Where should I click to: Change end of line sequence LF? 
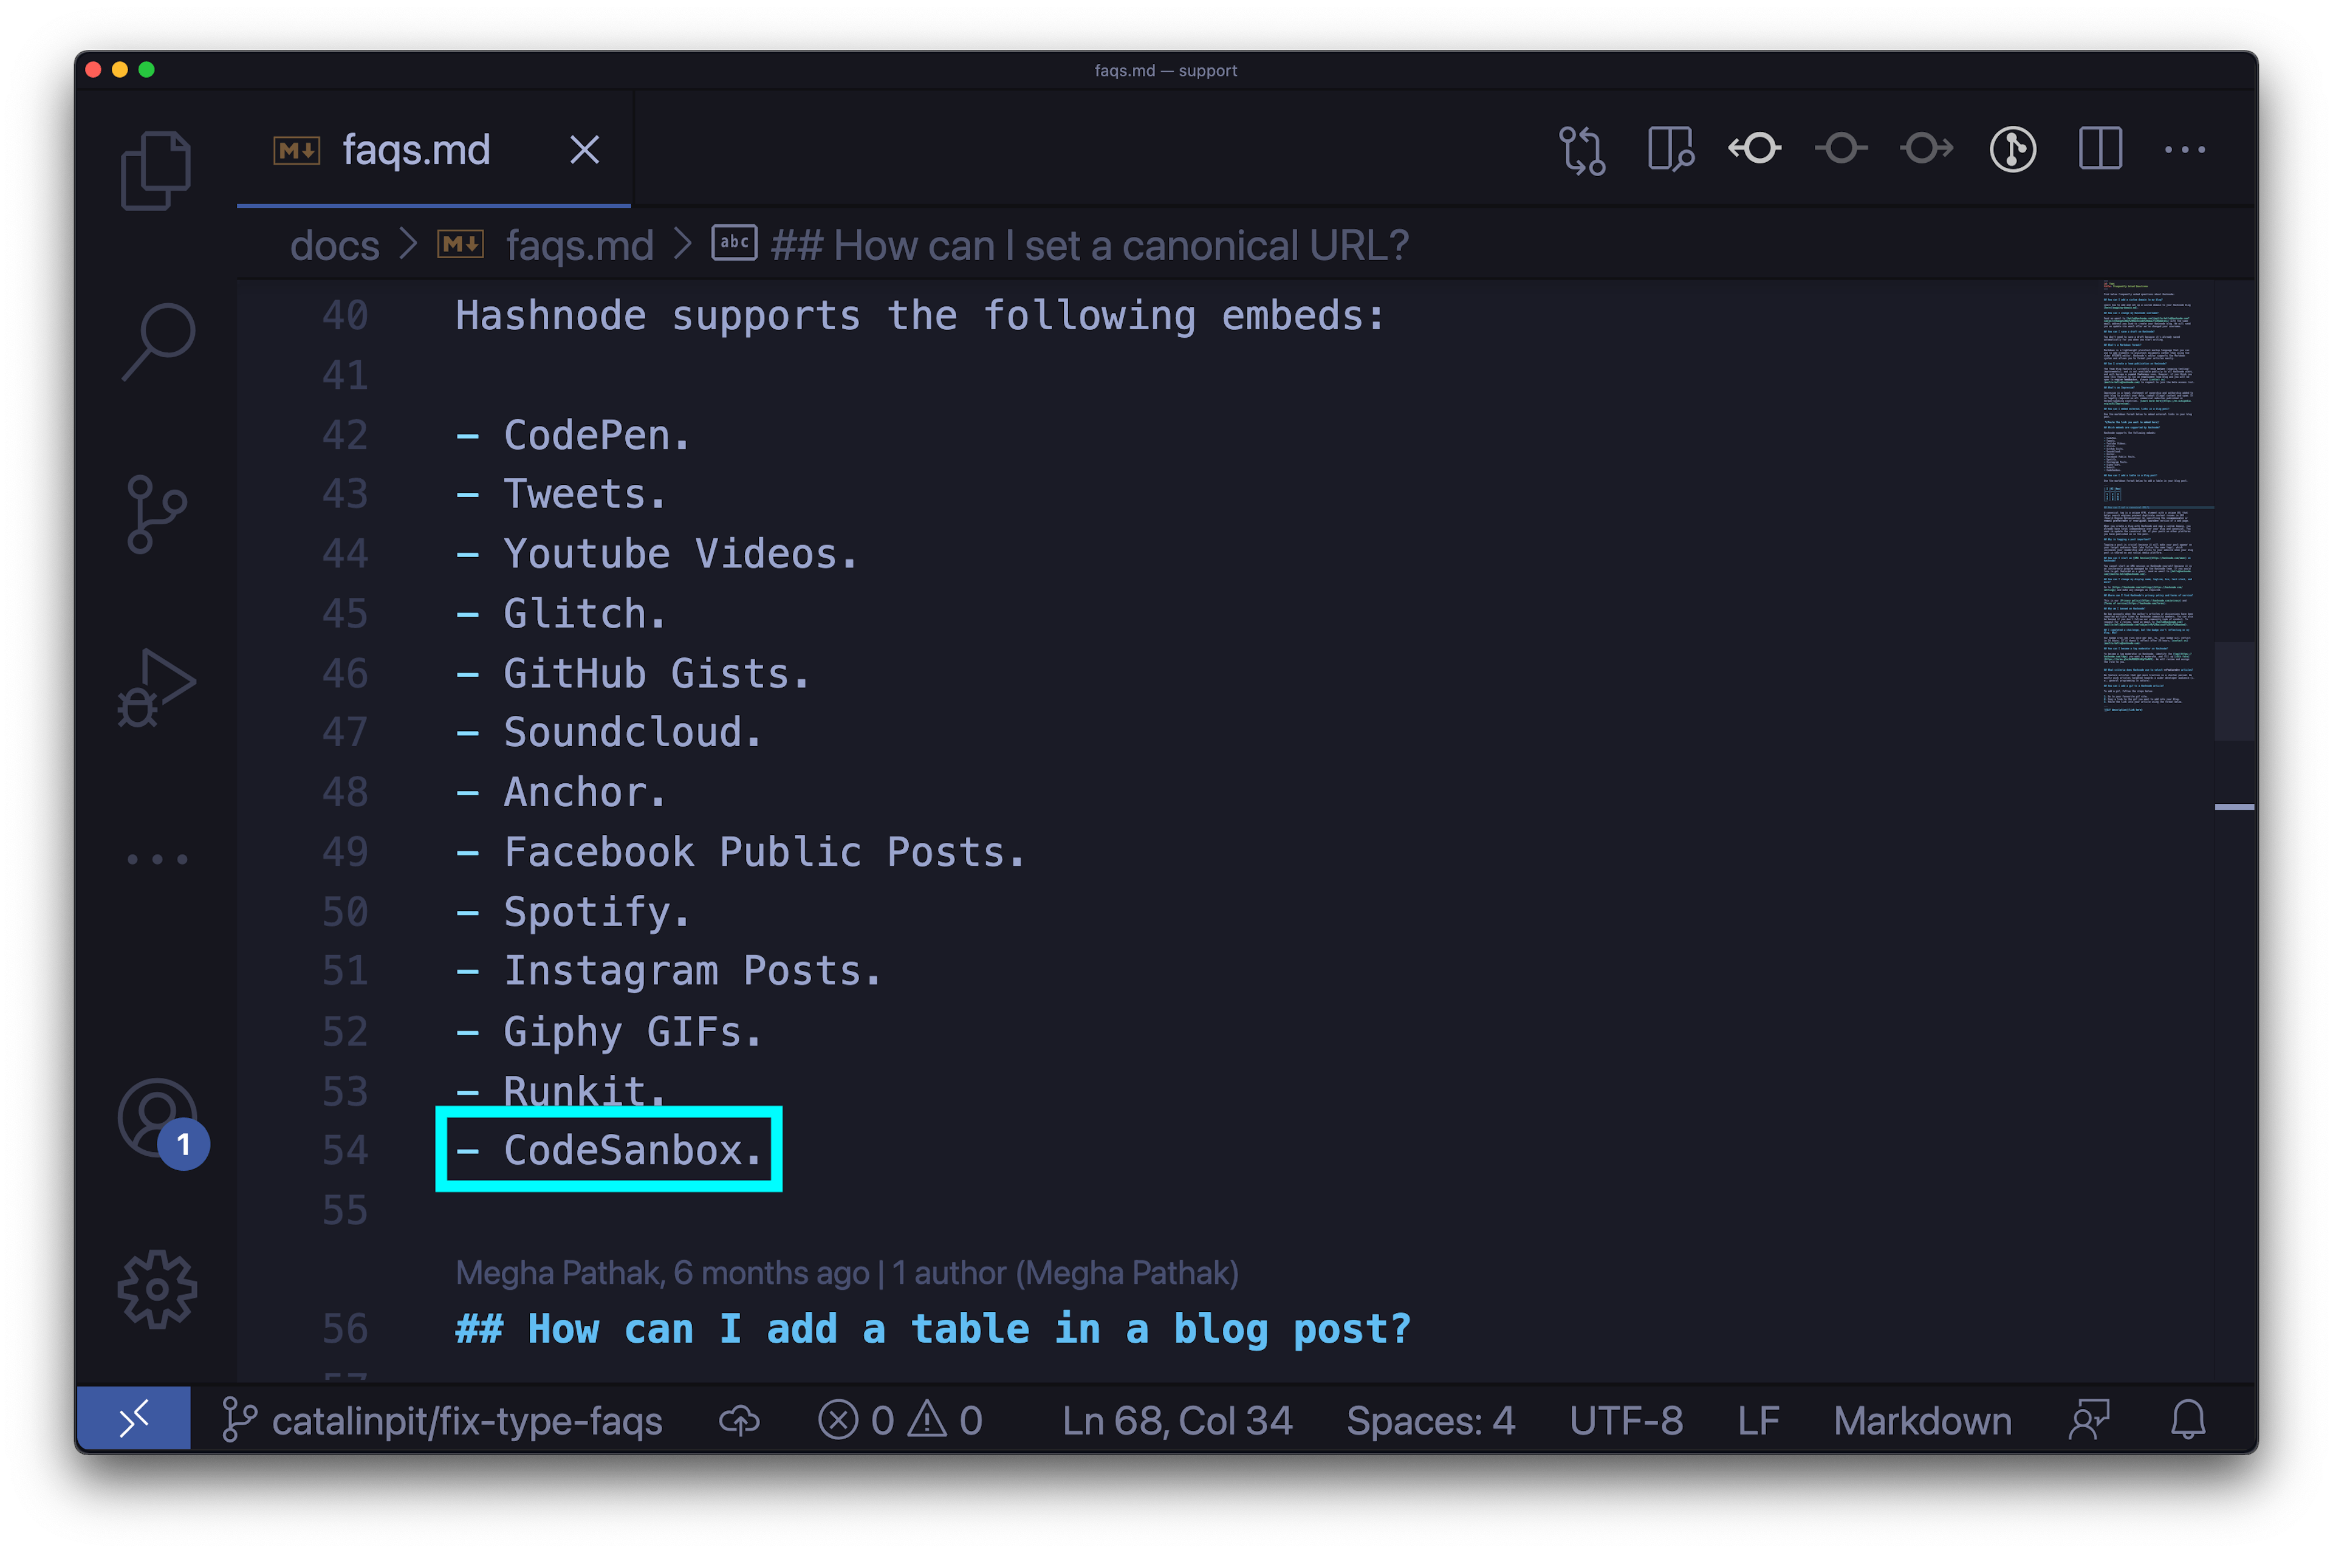tap(1759, 1421)
